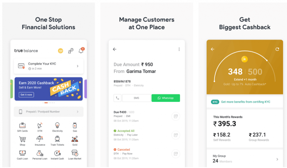Expand the My Group members row

(x=245, y=159)
